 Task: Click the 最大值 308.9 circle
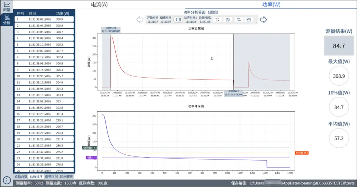pos(339,76)
